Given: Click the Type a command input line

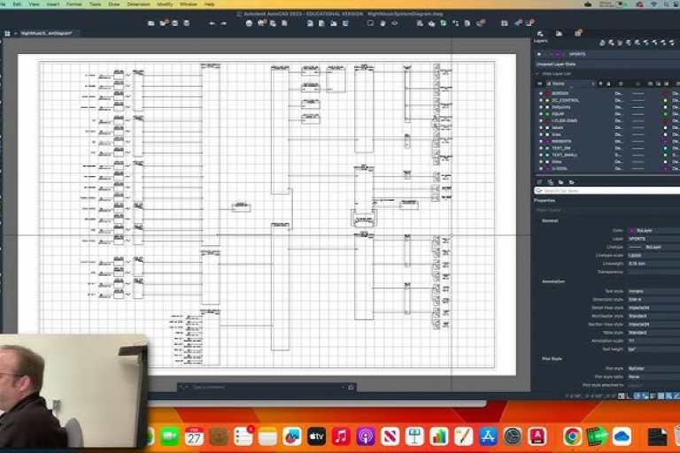Looking at the screenshot, I should pos(267,388).
